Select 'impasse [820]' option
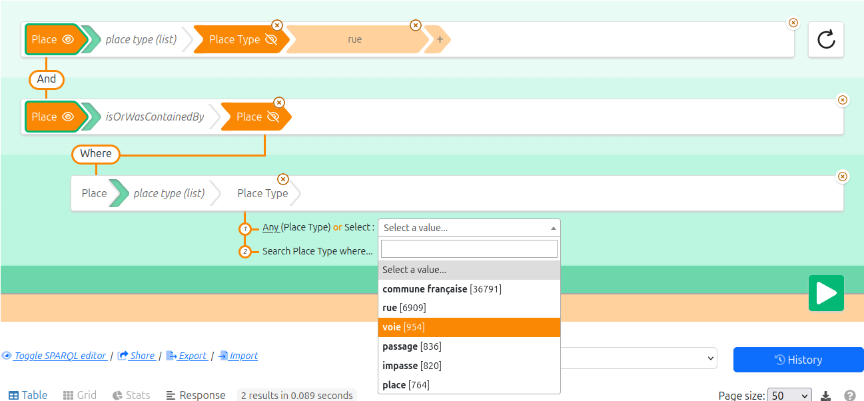Screen dimensions: 864x401 tap(469, 366)
